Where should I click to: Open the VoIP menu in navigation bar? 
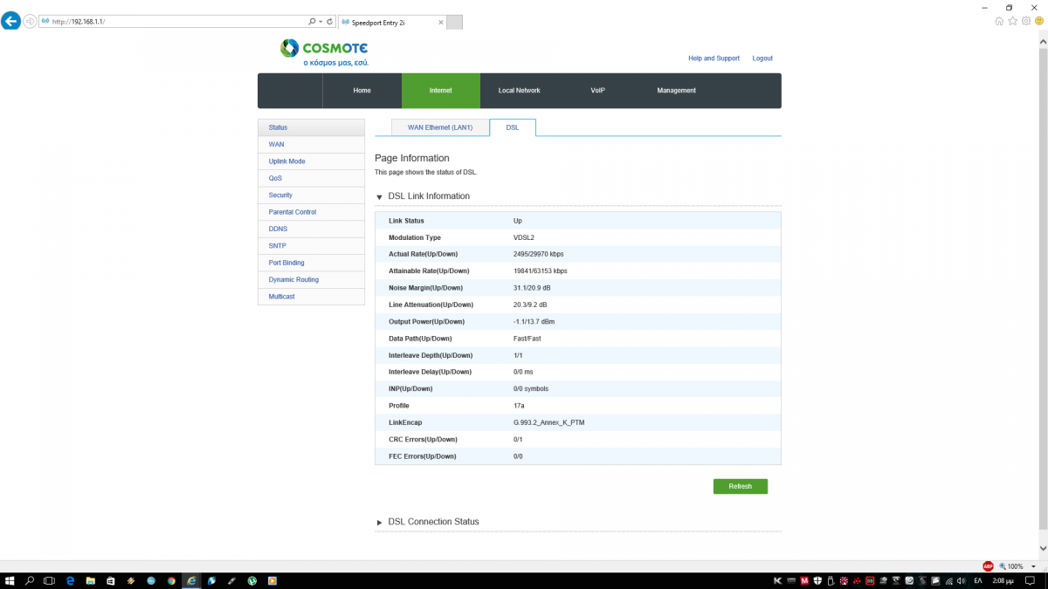point(597,91)
